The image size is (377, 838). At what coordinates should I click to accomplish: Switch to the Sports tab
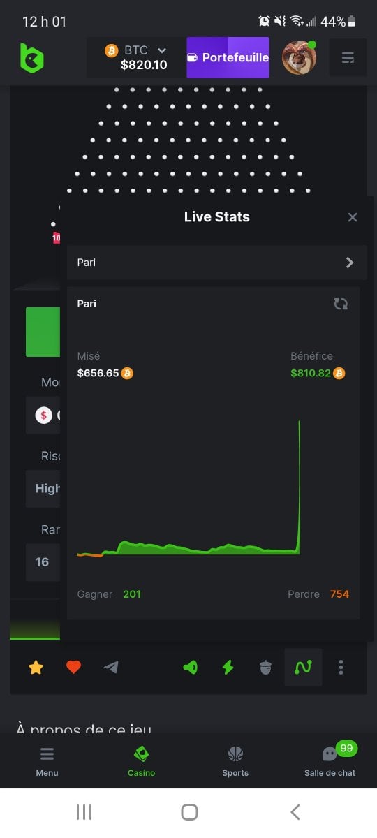235,761
